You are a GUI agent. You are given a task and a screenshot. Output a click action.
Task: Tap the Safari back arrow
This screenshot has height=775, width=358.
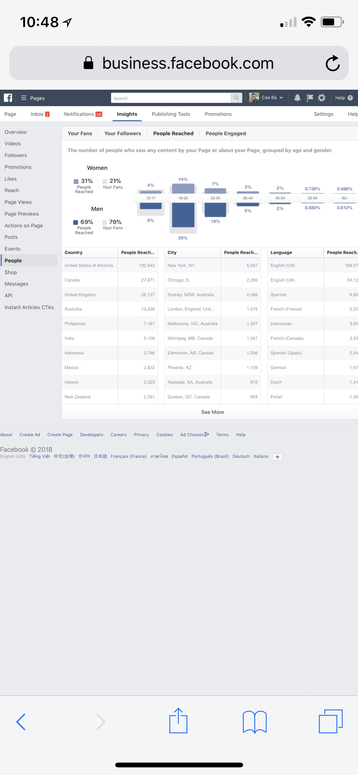click(x=21, y=722)
